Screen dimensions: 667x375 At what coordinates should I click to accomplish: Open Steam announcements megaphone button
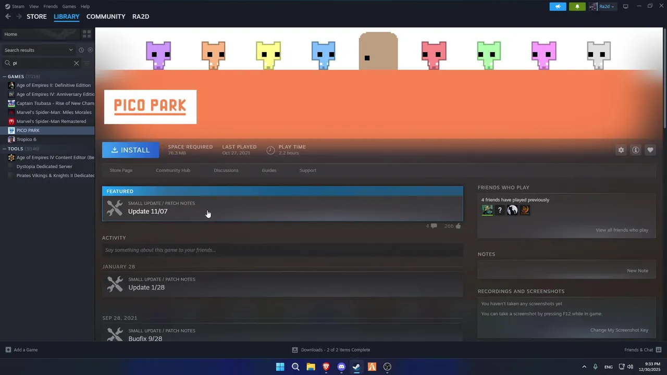coord(558,6)
